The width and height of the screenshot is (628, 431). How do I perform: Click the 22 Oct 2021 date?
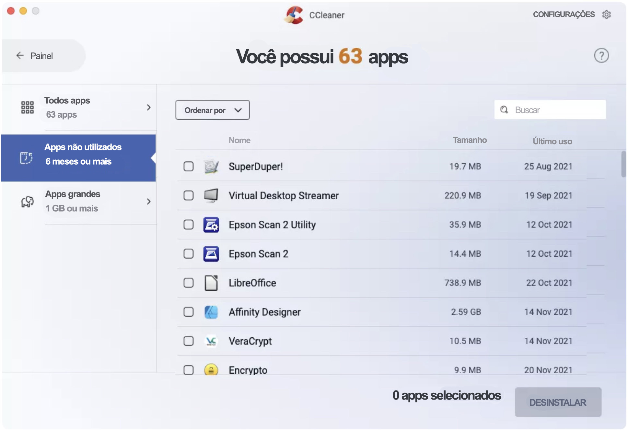click(549, 283)
